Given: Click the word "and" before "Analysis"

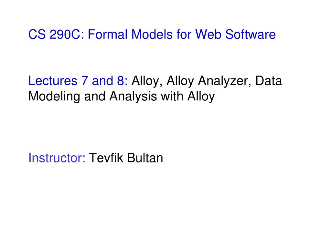Looking at the screenshot, I should coord(95,96).
